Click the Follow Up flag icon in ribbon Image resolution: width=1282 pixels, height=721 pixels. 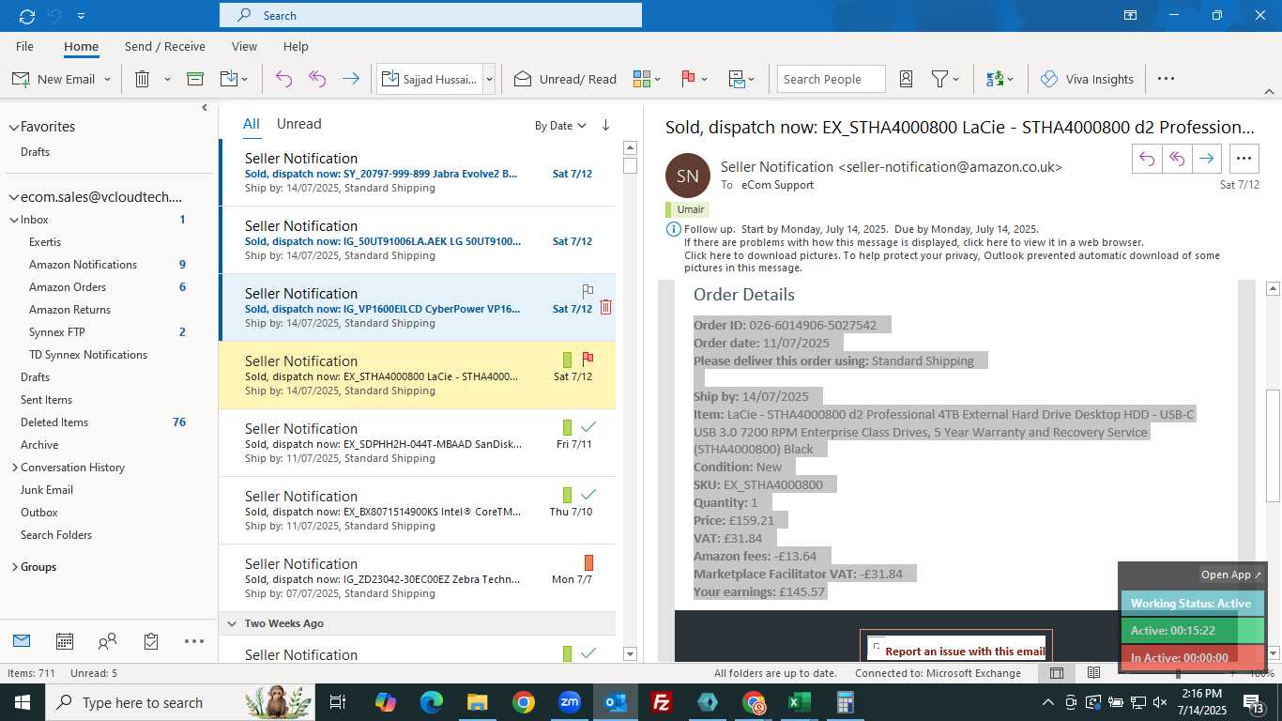tap(688, 79)
